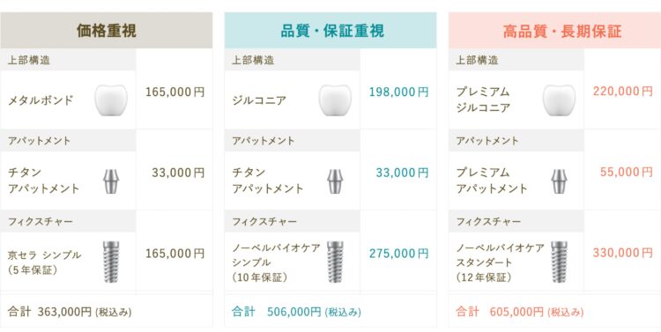Click the 合計 506,000円 total
The image size is (661, 332).
[x=296, y=312]
